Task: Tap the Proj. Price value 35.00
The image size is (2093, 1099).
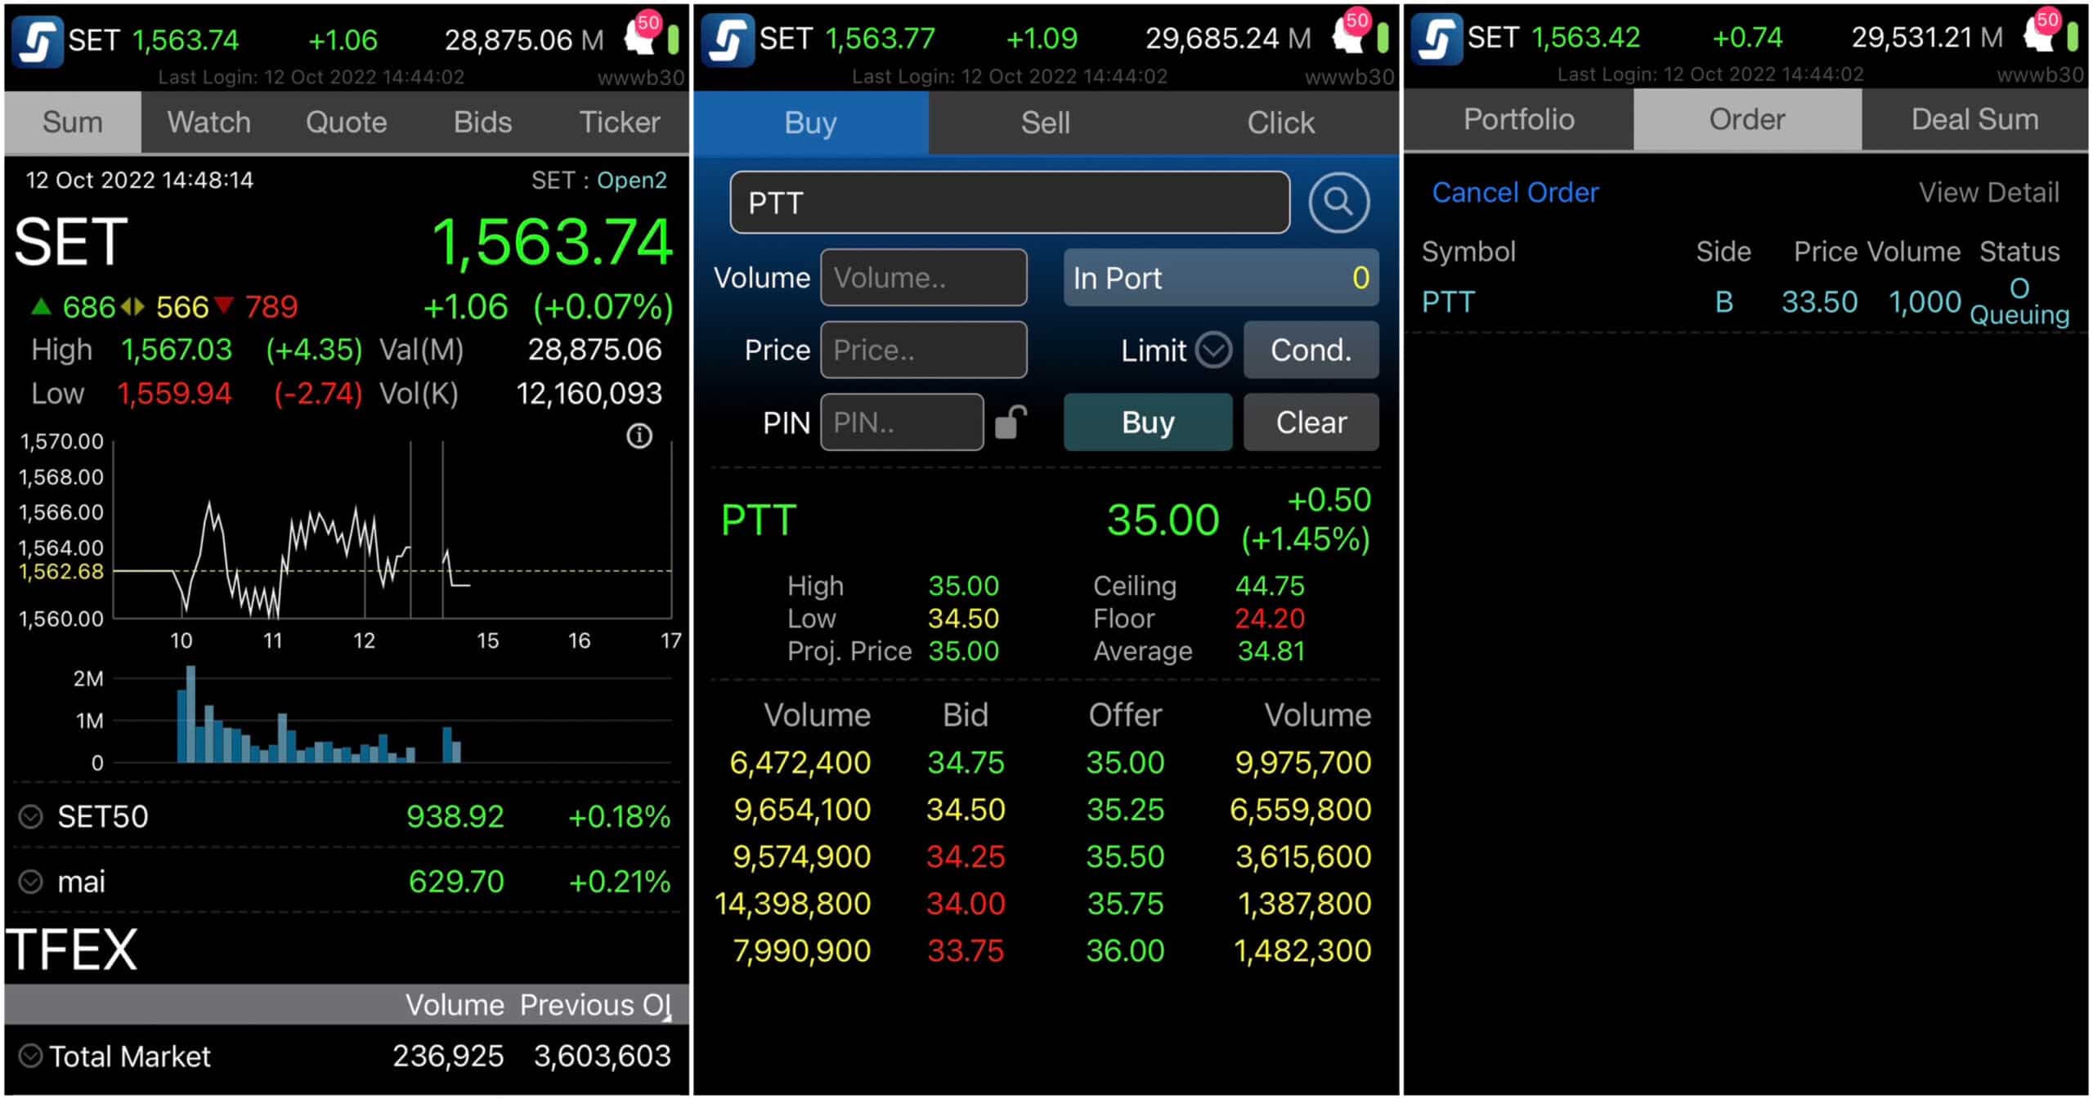Action: 963,651
